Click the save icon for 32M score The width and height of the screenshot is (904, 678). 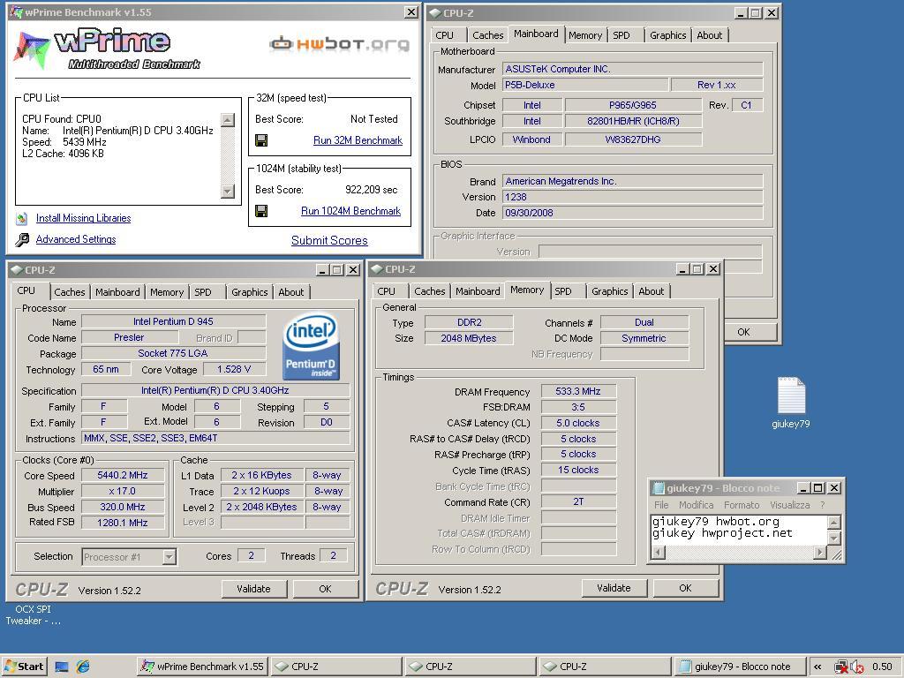pos(261,140)
